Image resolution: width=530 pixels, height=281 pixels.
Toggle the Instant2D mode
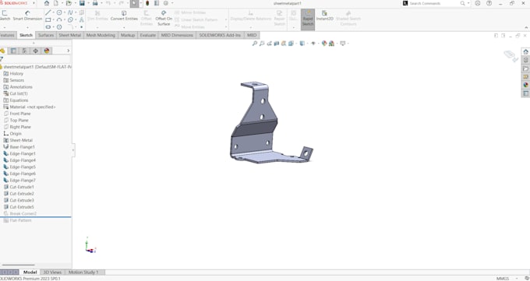[x=324, y=16]
